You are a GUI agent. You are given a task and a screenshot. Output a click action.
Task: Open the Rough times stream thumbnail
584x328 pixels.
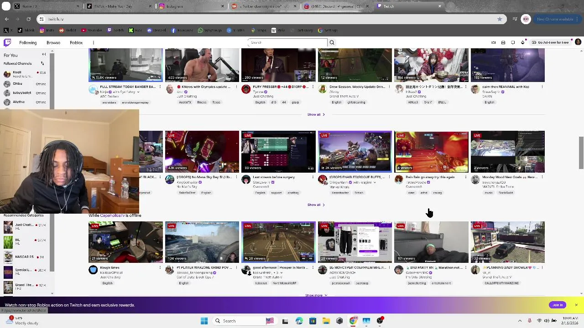pos(125,242)
